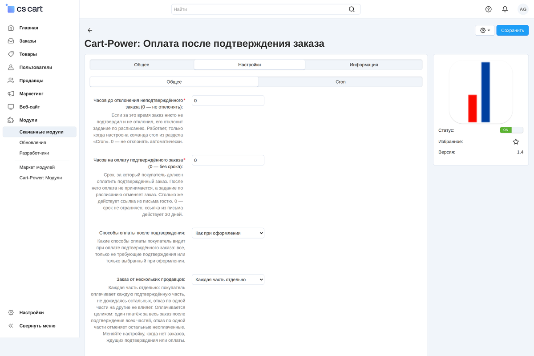Open the help question-mark icon
This screenshot has width=534, height=356.
tap(489, 9)
